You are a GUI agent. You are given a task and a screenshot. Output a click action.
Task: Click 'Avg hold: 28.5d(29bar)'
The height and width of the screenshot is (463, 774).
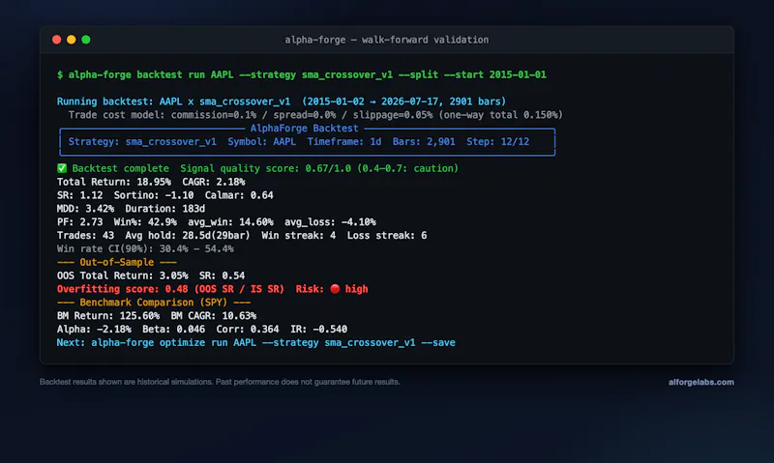(x=188, y=236)
